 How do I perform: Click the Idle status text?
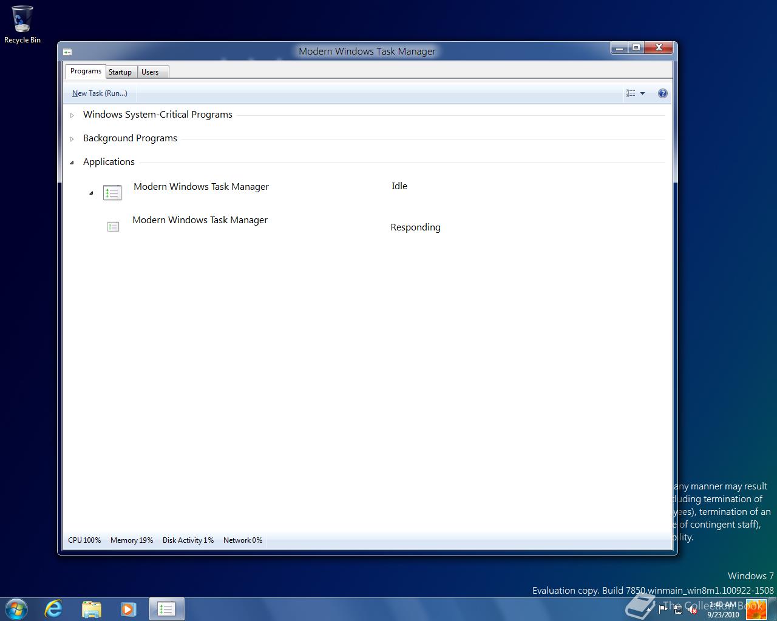[x=399, y=186]
